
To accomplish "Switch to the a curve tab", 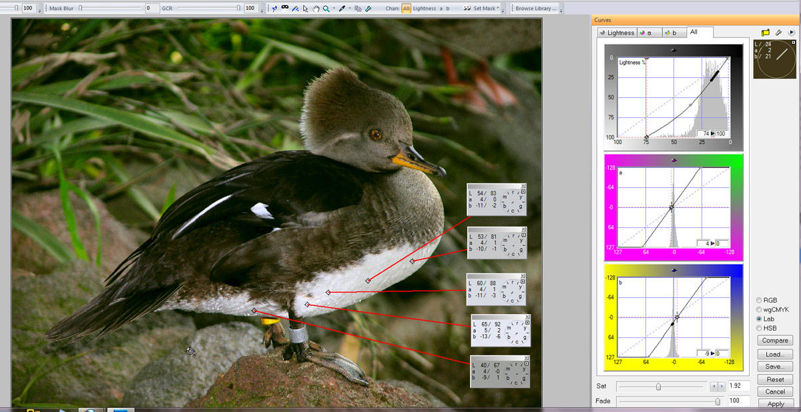I will 649,33.
